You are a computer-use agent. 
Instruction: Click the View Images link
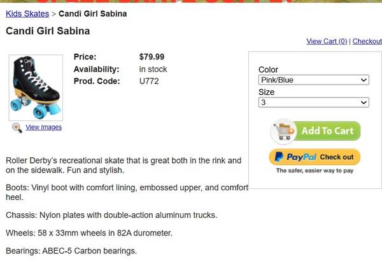pos(43,127)
